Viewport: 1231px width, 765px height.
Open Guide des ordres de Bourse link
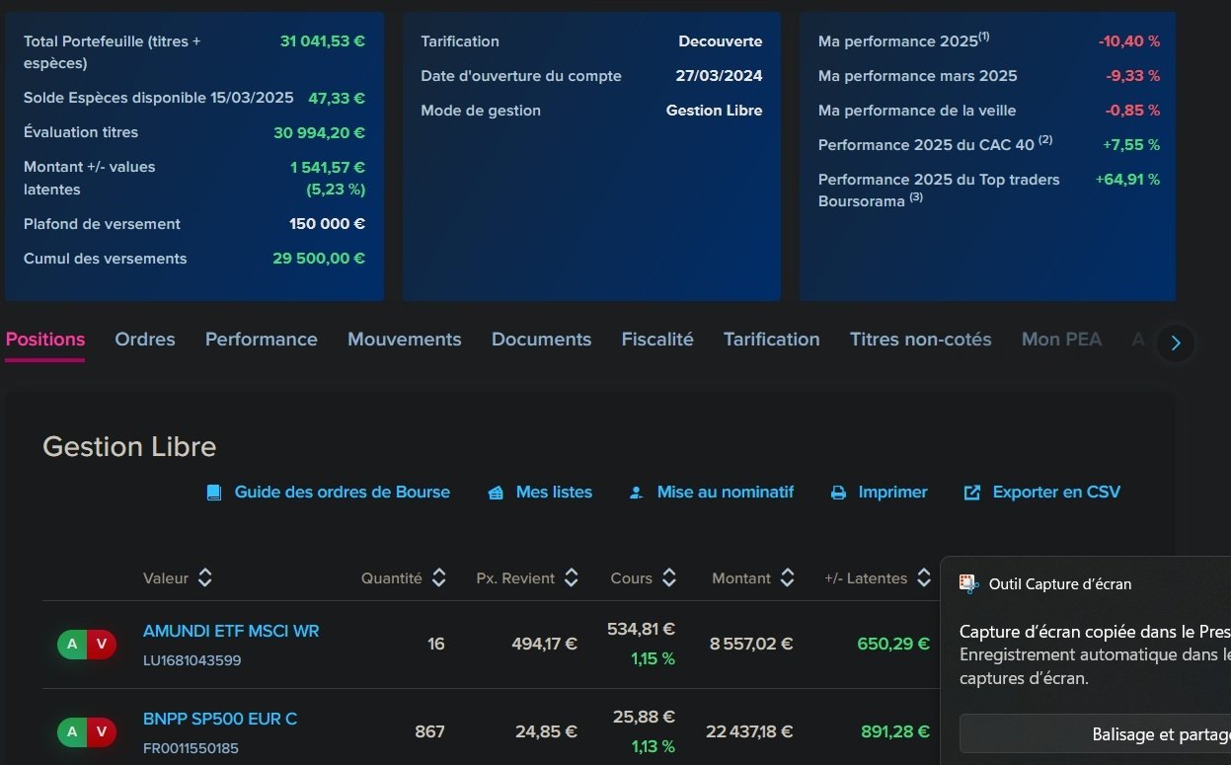343,493
